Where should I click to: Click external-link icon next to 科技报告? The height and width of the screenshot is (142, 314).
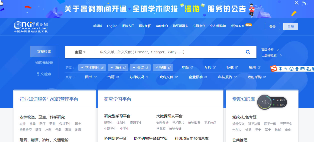[235, 77]
